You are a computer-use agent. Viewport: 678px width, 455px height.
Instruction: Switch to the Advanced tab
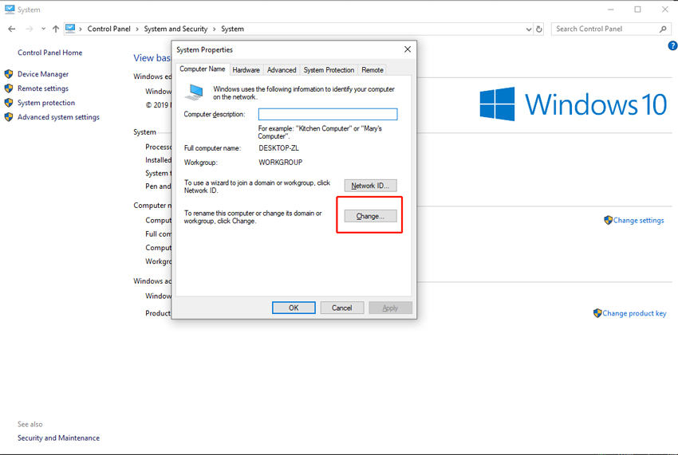coord(282,69)
